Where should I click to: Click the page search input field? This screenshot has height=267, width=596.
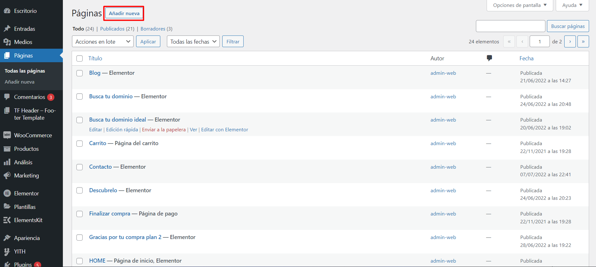(x=510, y=26)
